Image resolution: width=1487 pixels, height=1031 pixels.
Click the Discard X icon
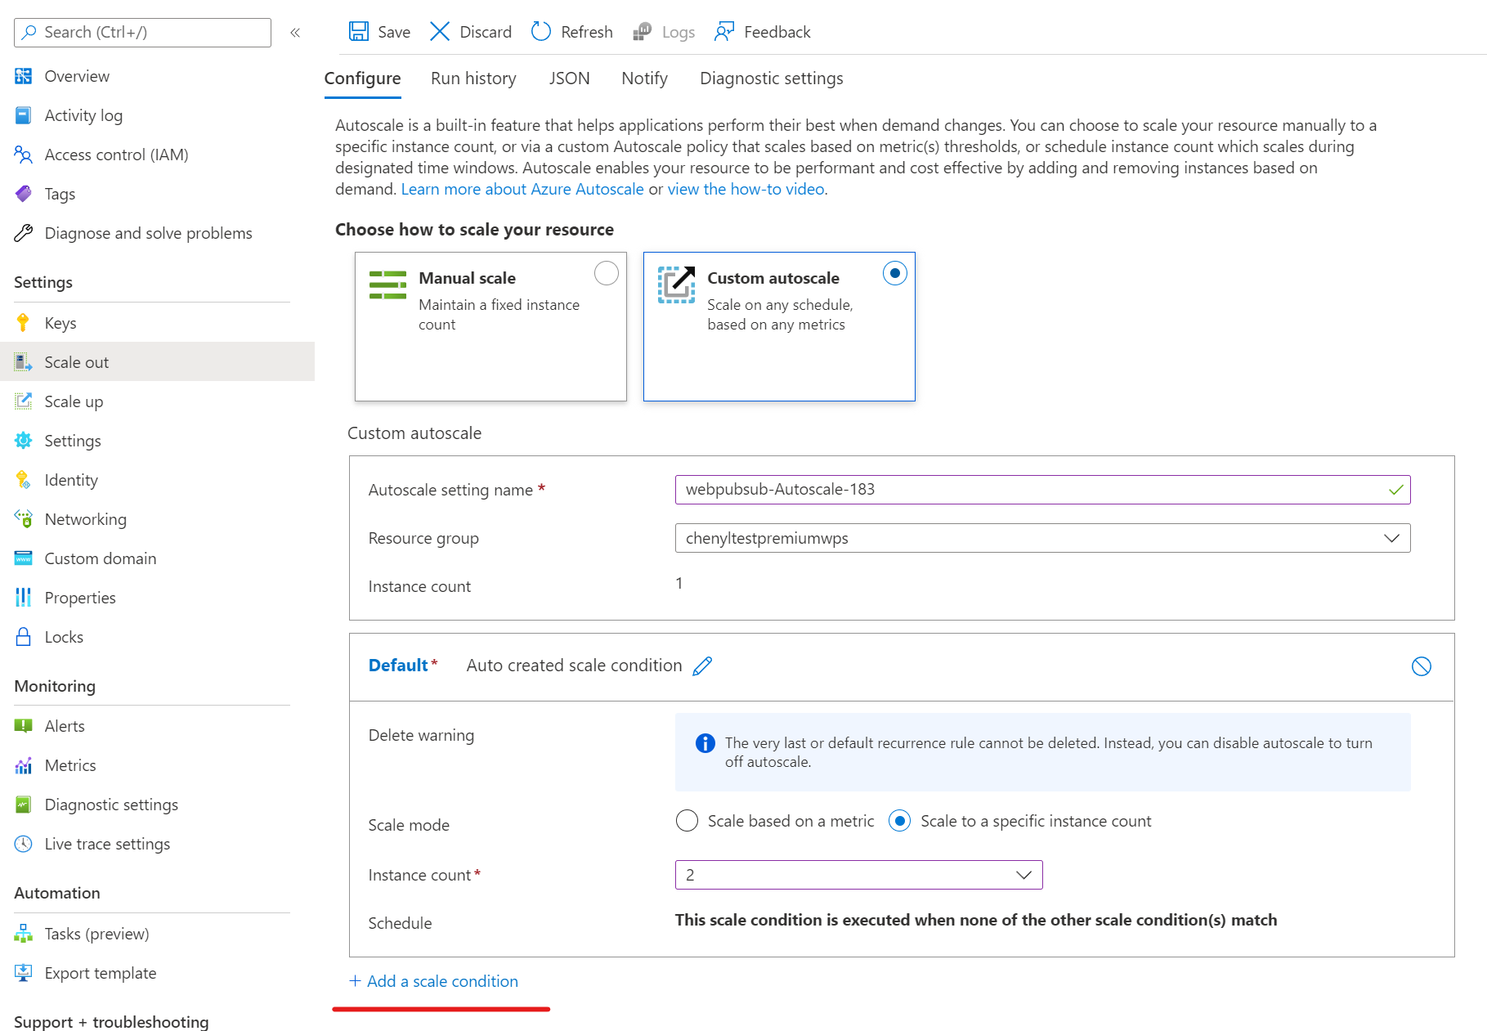(440, 32)
